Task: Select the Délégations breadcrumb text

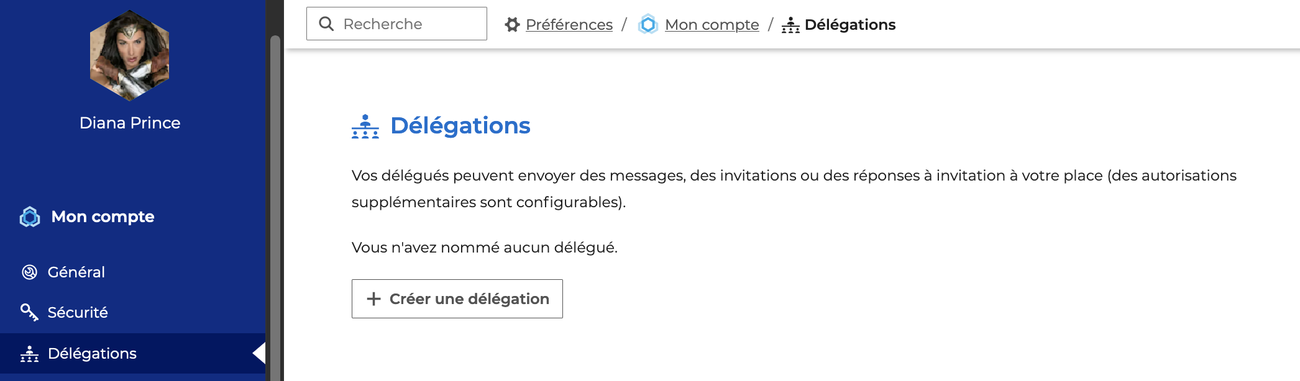Action: [849, 25]
